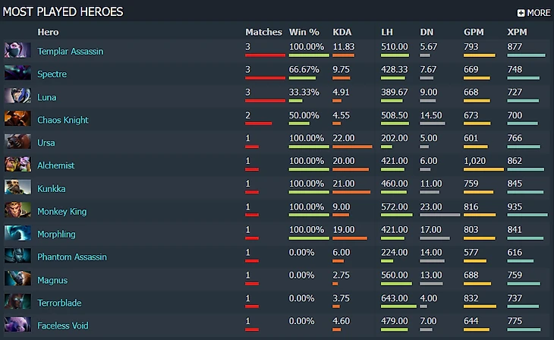Click the Alchemist yellow GPM bar

pos(483,170)
